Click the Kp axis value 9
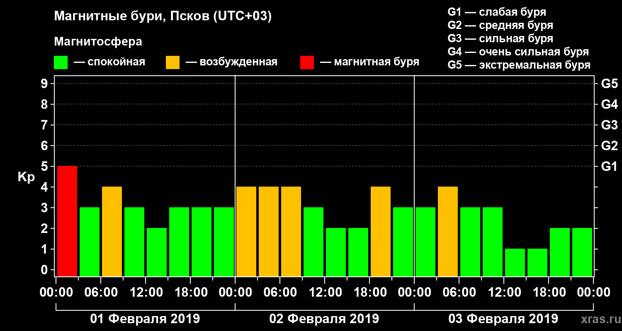Screen dimensions: 622x331 [x=45, y=84]
